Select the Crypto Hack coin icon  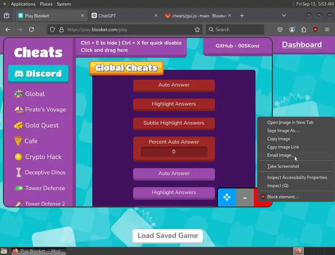point(18,157)
